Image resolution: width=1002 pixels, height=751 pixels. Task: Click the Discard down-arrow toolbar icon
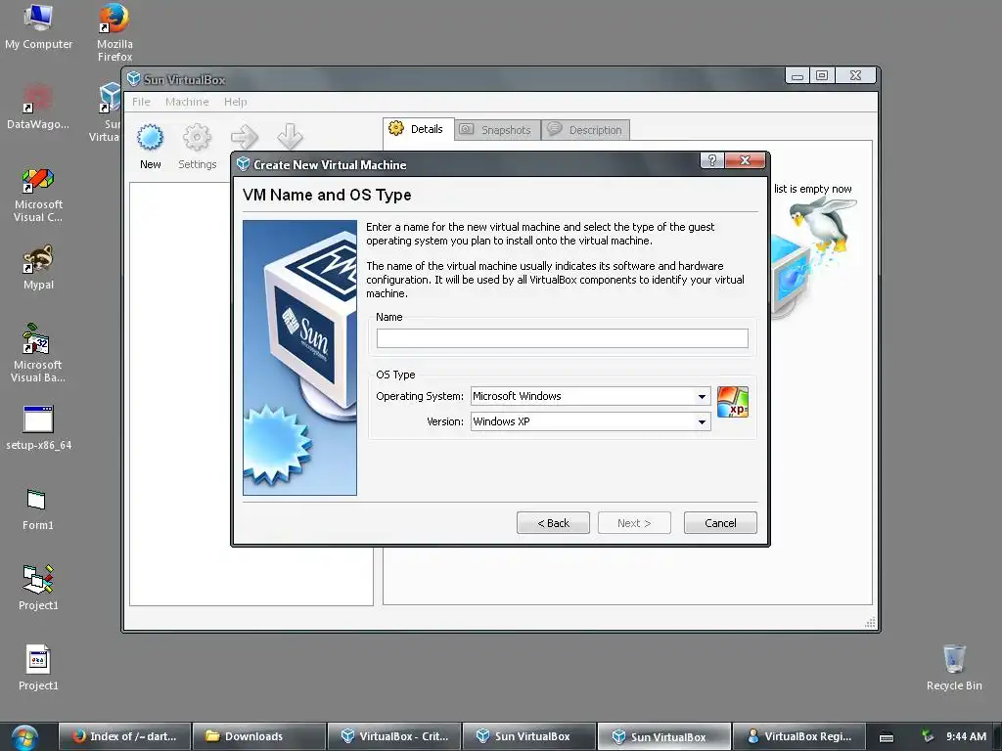click(x=290, y=136)
